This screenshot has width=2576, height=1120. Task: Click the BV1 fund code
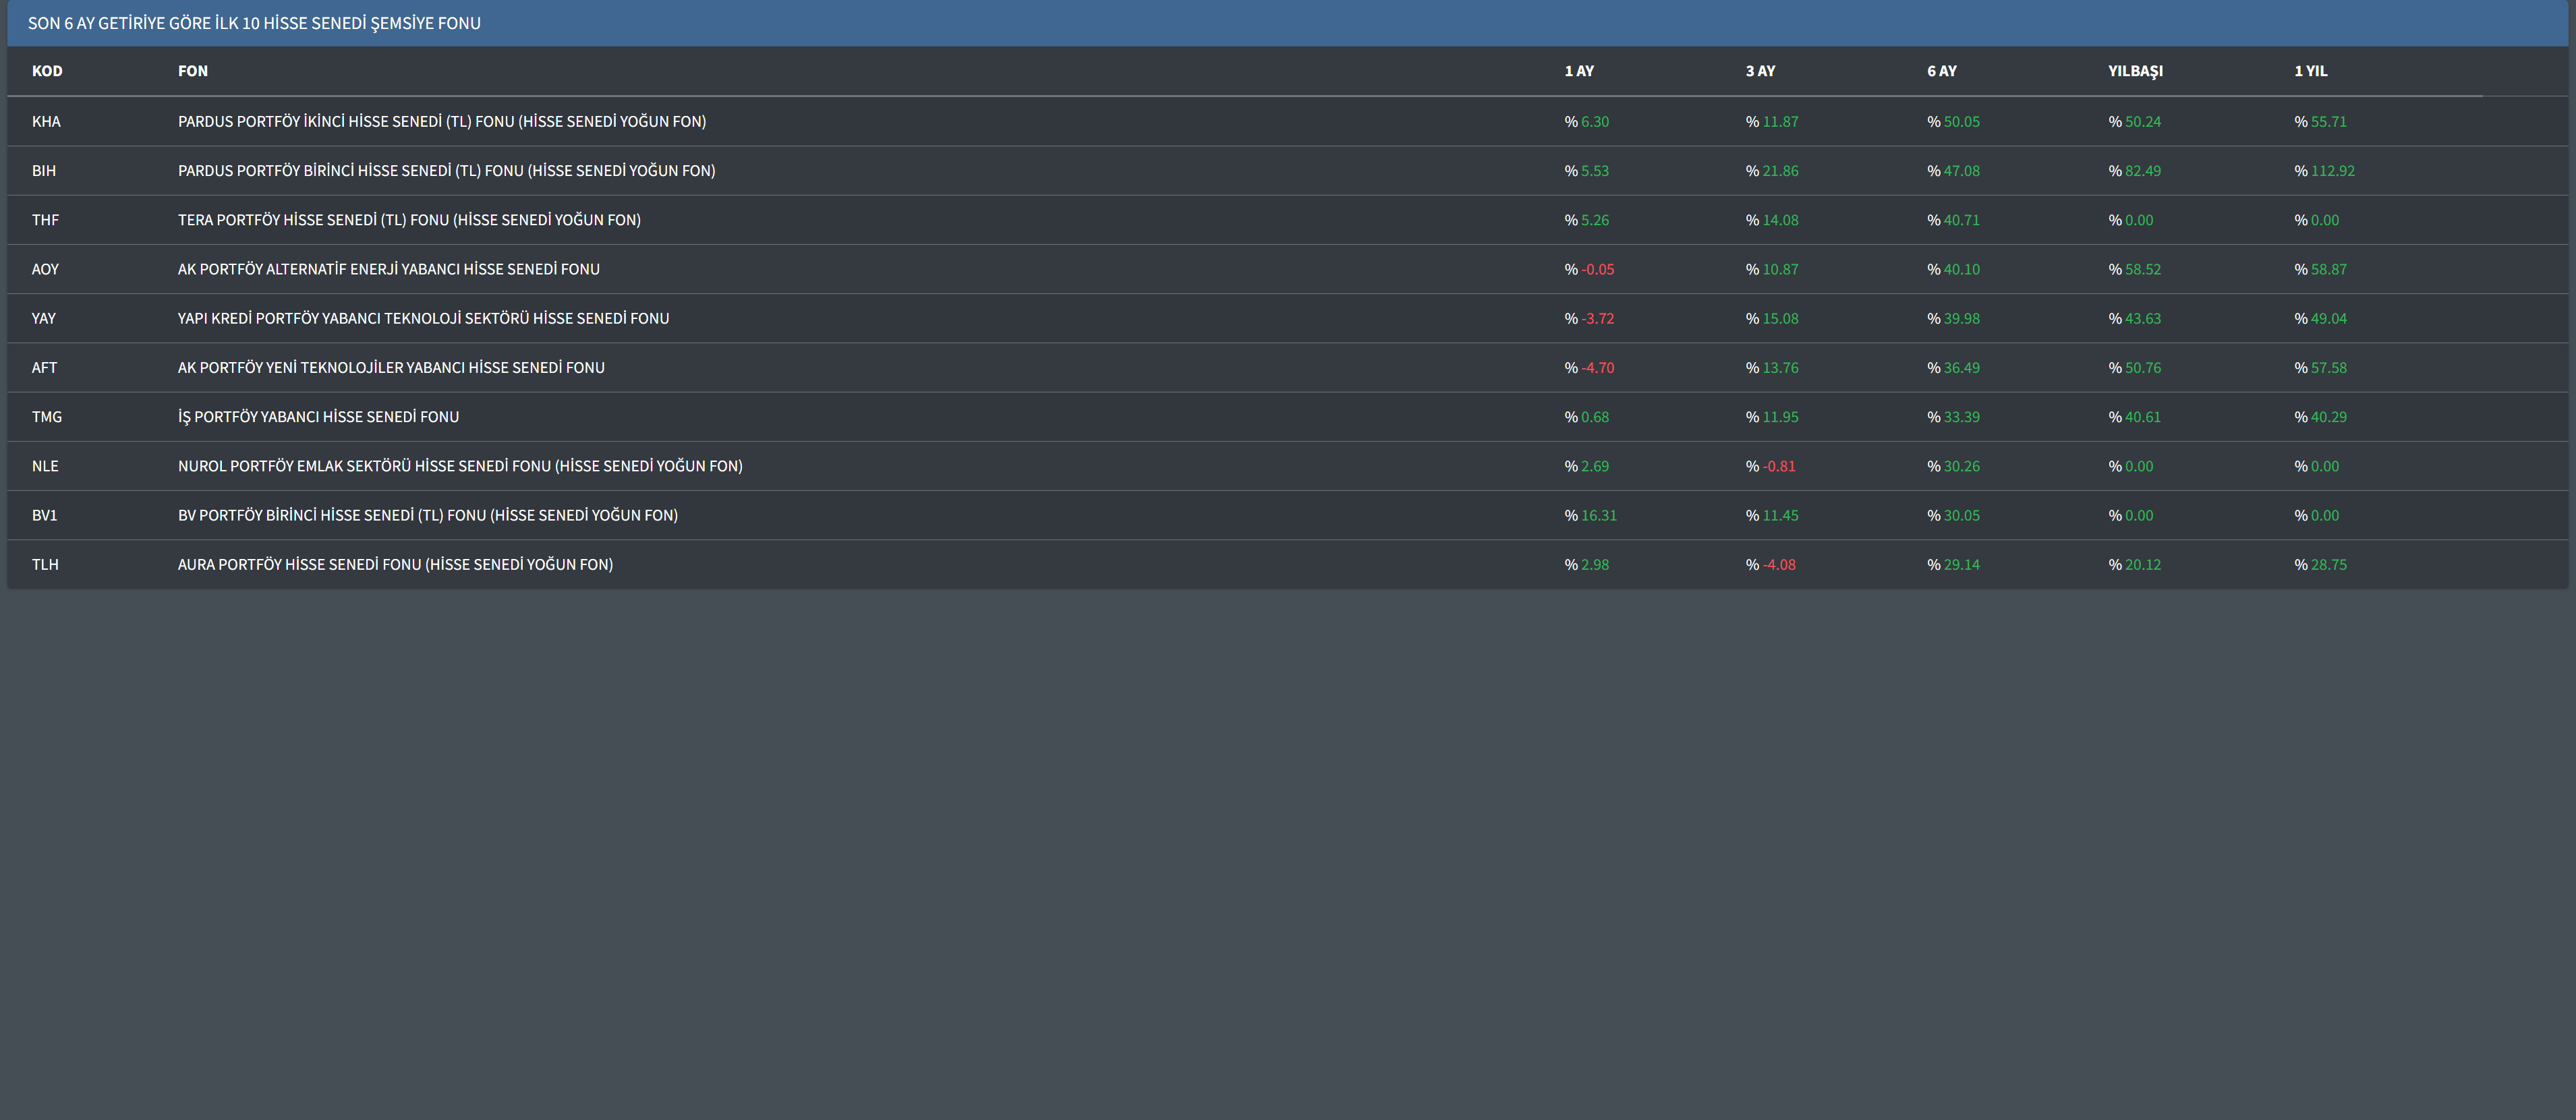(44, 515)
